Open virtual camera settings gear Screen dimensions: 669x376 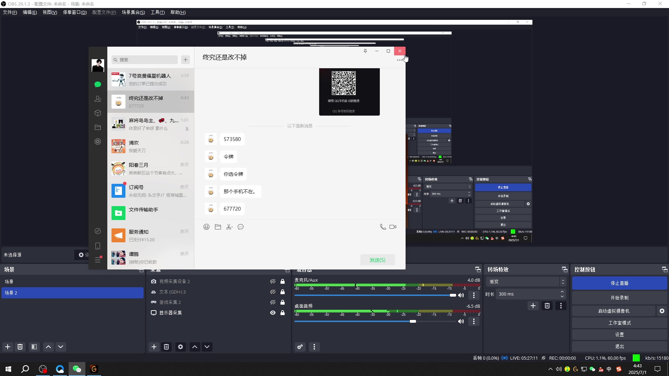662,311
